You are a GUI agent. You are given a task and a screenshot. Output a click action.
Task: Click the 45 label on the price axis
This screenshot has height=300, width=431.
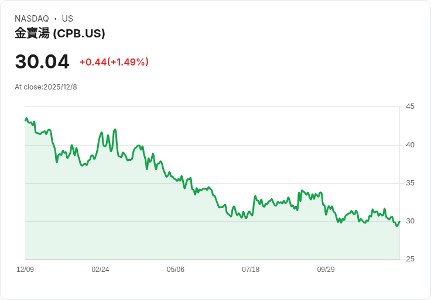pyautogui.click(x=410, y=106)
